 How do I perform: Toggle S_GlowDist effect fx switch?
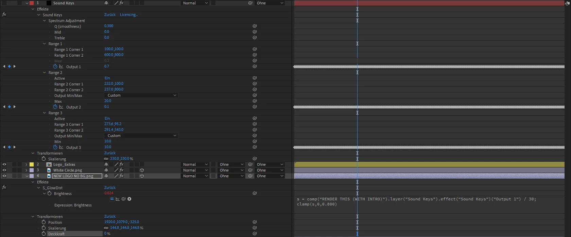[x=4, y=187]
